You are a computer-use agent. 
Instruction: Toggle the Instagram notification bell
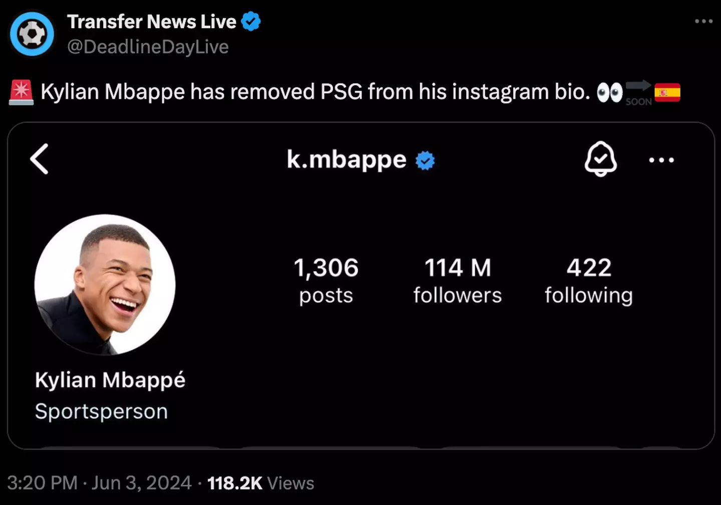click(x=600, y=159)
